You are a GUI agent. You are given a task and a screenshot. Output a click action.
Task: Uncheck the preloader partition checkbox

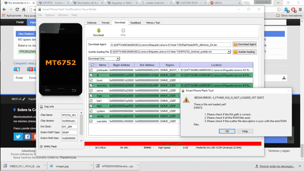[91, 70]
